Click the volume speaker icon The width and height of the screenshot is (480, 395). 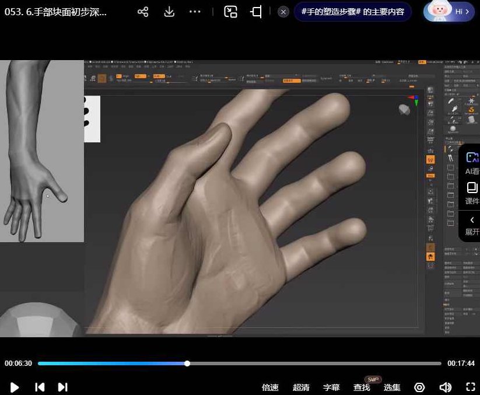click(x=446, y=387)
